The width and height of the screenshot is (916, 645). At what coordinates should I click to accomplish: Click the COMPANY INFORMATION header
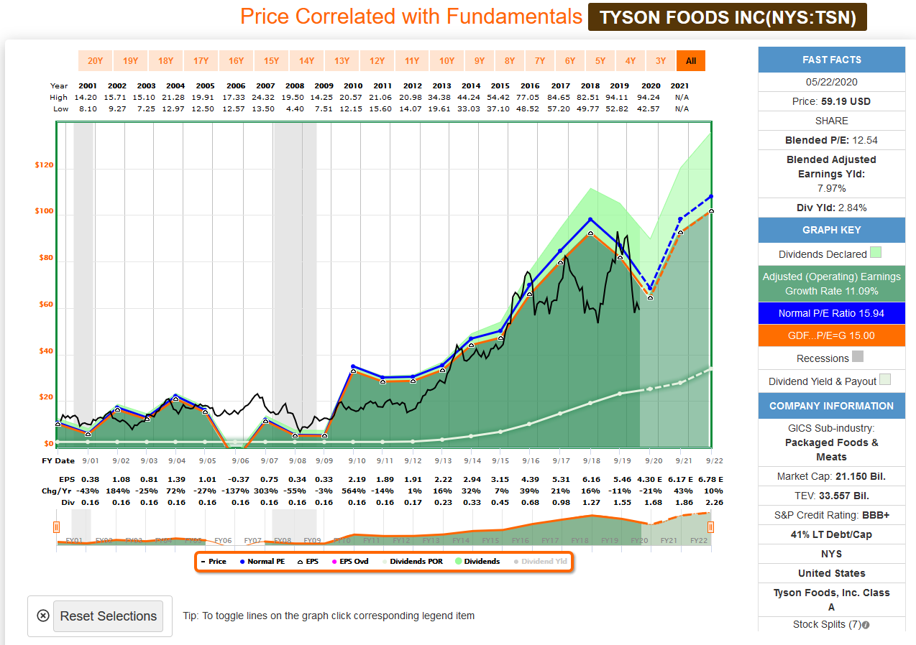(832, 406)
